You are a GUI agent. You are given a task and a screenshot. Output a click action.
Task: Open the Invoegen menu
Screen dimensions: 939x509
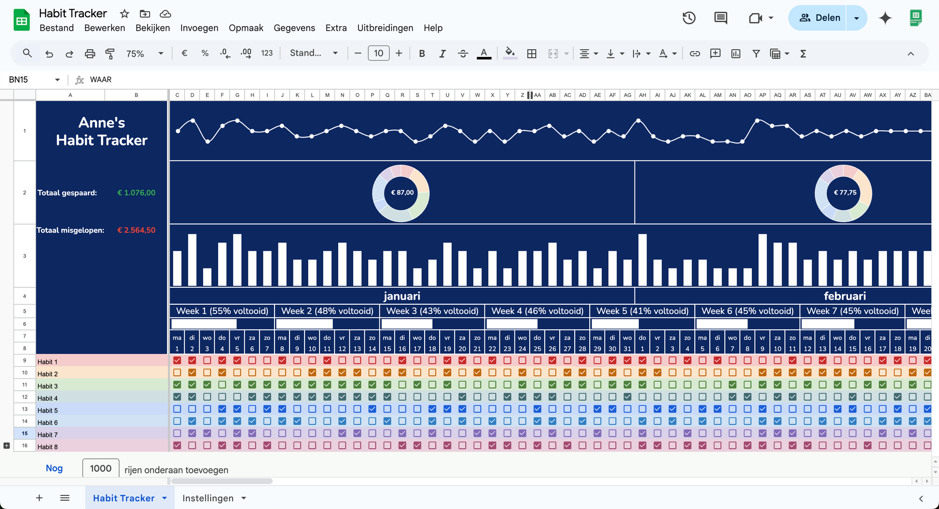tap(199, 28)
